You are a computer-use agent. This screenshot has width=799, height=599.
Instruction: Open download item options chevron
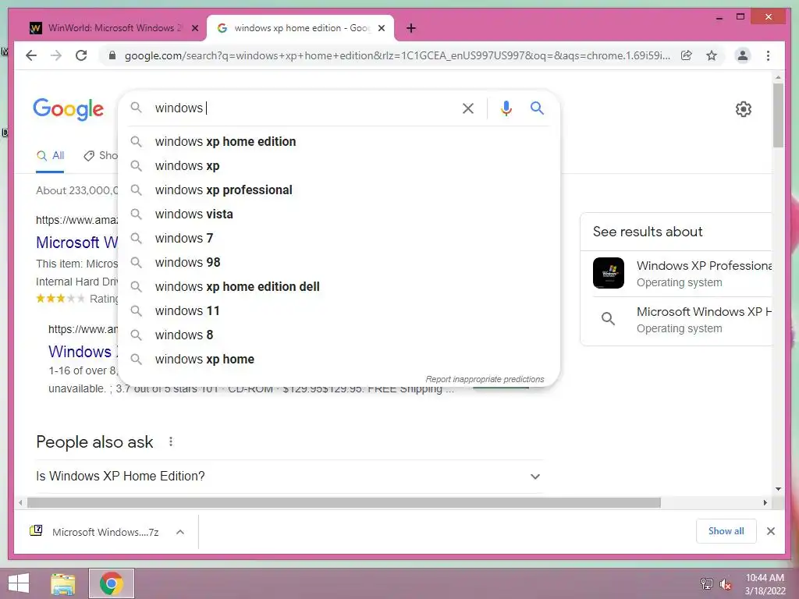click(180, 532)
